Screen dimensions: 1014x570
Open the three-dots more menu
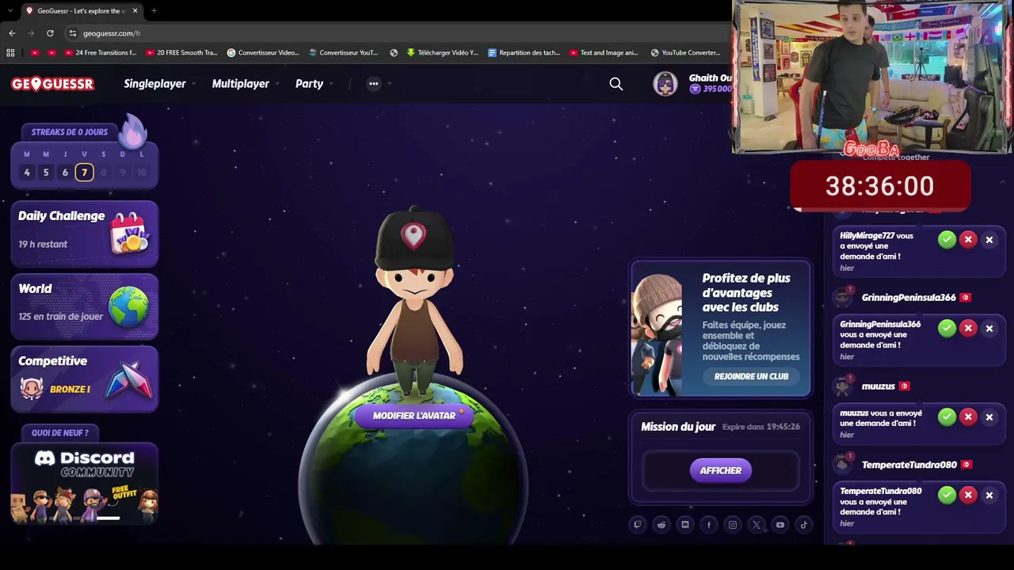click(374, 84)
